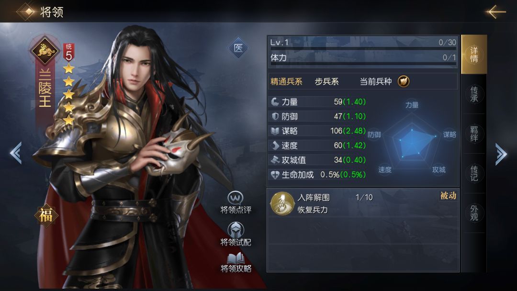Open the 外观 appearance tab

pyautogui.click(x=474, y=213)
